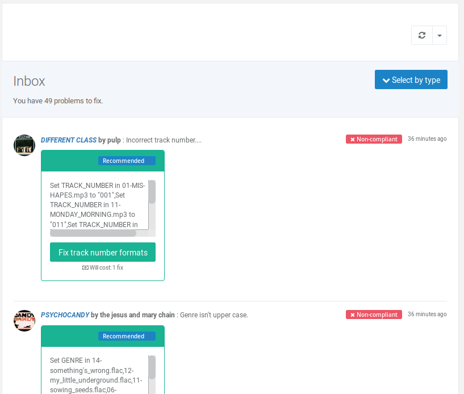Click the Non-compliant badge for Different Class
464x394 pixels.
pos(374,139)
